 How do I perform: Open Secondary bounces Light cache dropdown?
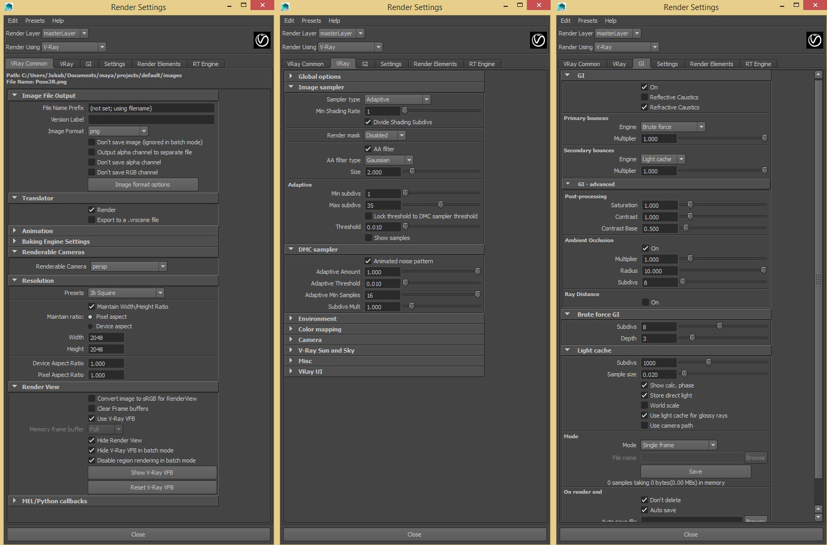663,159
